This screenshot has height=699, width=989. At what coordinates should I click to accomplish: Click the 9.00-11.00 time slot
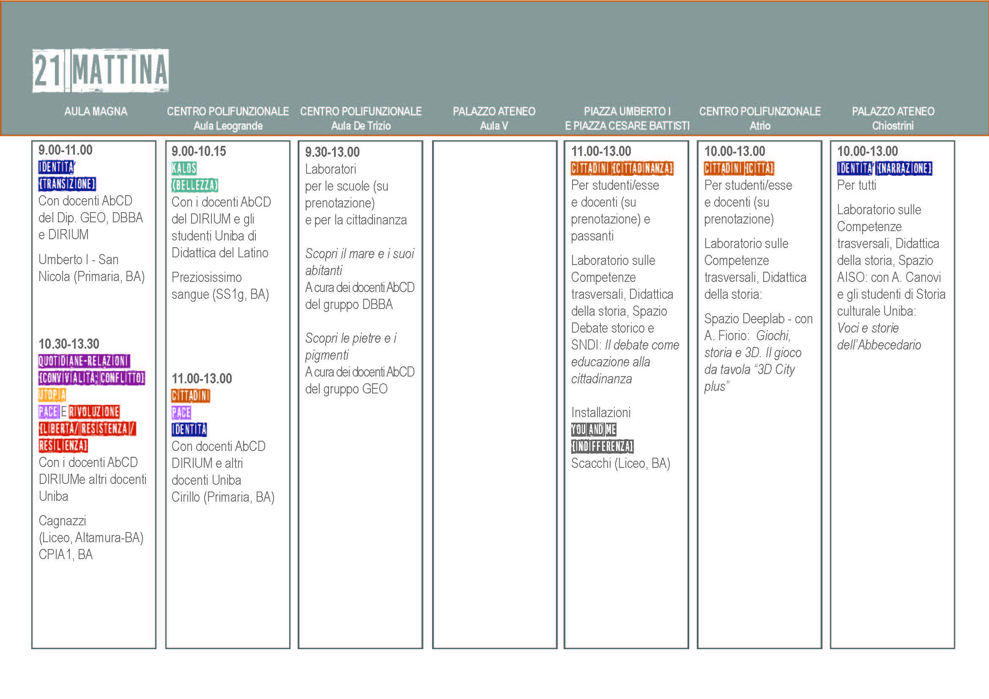click(x=66, y=150)
